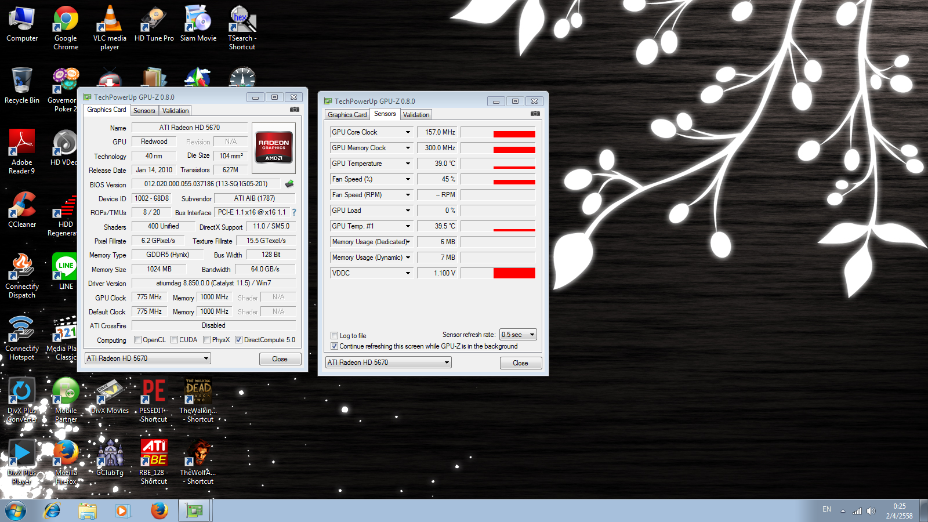The width and height of the screenshot is (928, 522).
Task: Launch The Walking Dead shortcut
Action: (x=198, y=400)
